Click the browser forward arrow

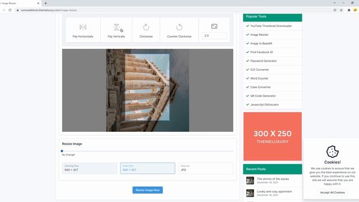pos(3,10)
